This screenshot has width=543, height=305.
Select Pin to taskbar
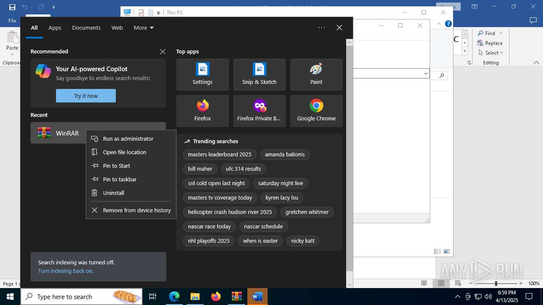point(131,179)
